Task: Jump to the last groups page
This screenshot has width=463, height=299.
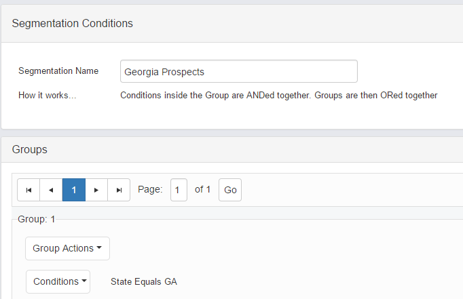Action: coord(119,191)
